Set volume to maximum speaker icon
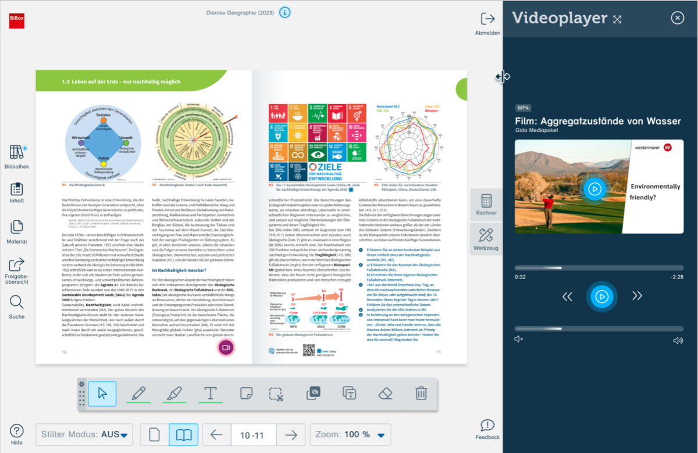 (x=678, y=341)
